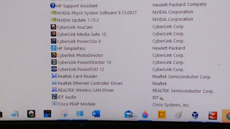
Task: Click the IDT publisher cell
Action: click(156, 97)
